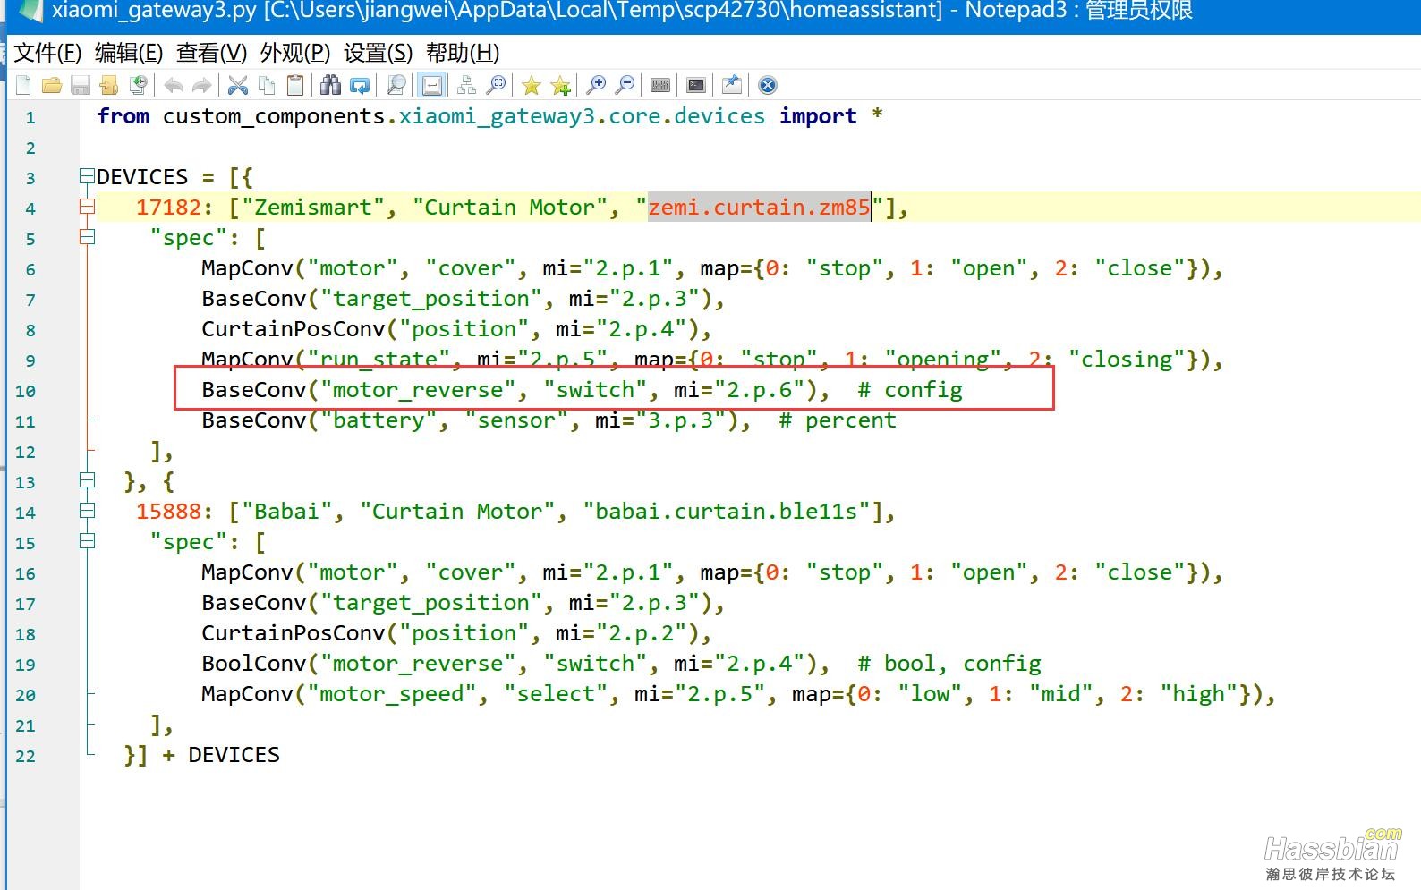1421x890 pixels.
Task: Click the keyboard-like gray toolbar icon
Action: coord(660,85)
